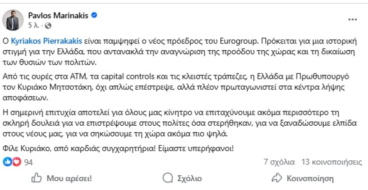The height and width of the screenshot is (190, 368).
Task: Click the globe public audience icon
Action: (x=48, y=25)
